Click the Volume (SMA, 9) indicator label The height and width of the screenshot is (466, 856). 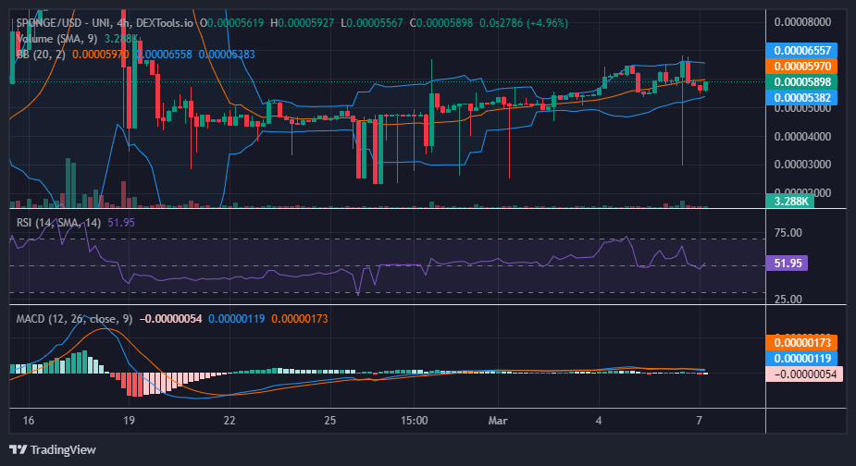coord(56,39)
